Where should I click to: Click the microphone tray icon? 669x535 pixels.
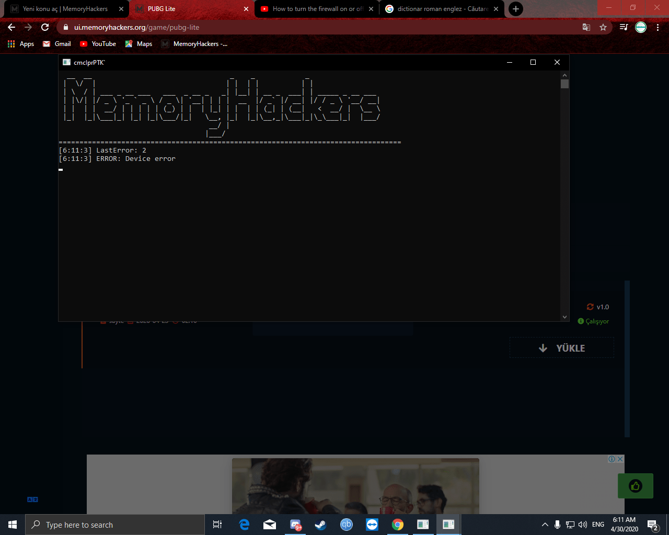(x=558, y=525)
